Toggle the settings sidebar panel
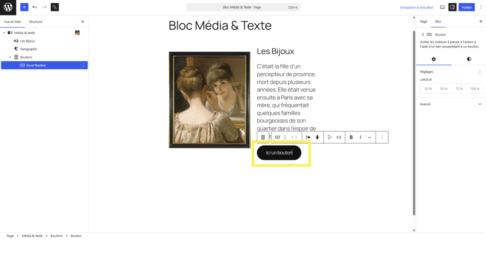Screen dimensions: 487x274 (452, 7)
